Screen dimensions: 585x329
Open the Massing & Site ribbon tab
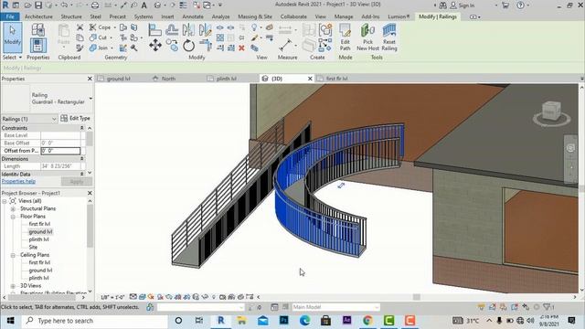tap(255, 16)
